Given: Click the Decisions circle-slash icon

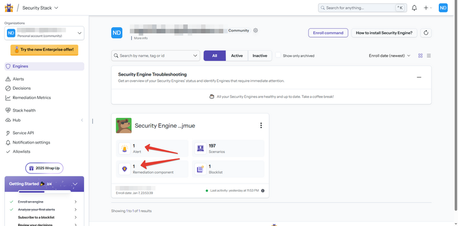Looking at the screenshot, I should (8, 88).
